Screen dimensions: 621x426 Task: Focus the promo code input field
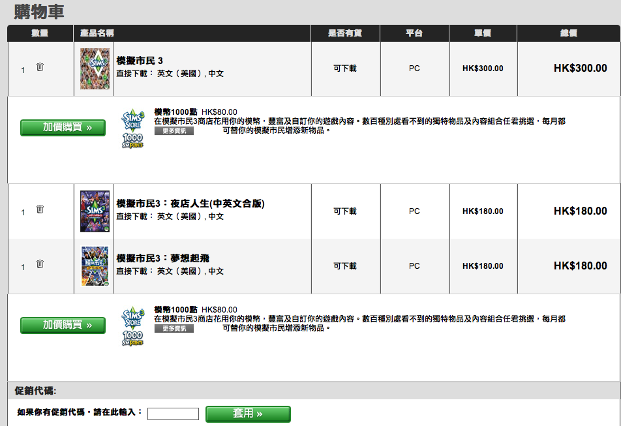(173, 414)
